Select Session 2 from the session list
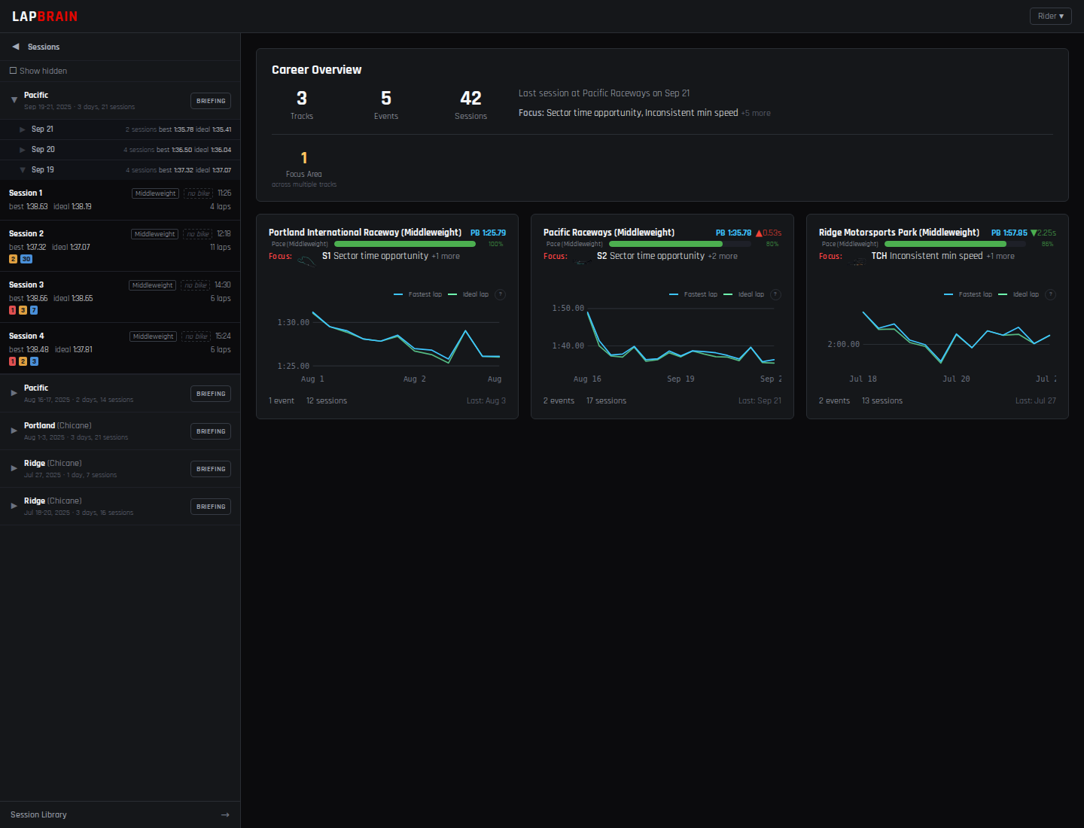The width and height of the screenshot is (1084, 828). [120, 246]
